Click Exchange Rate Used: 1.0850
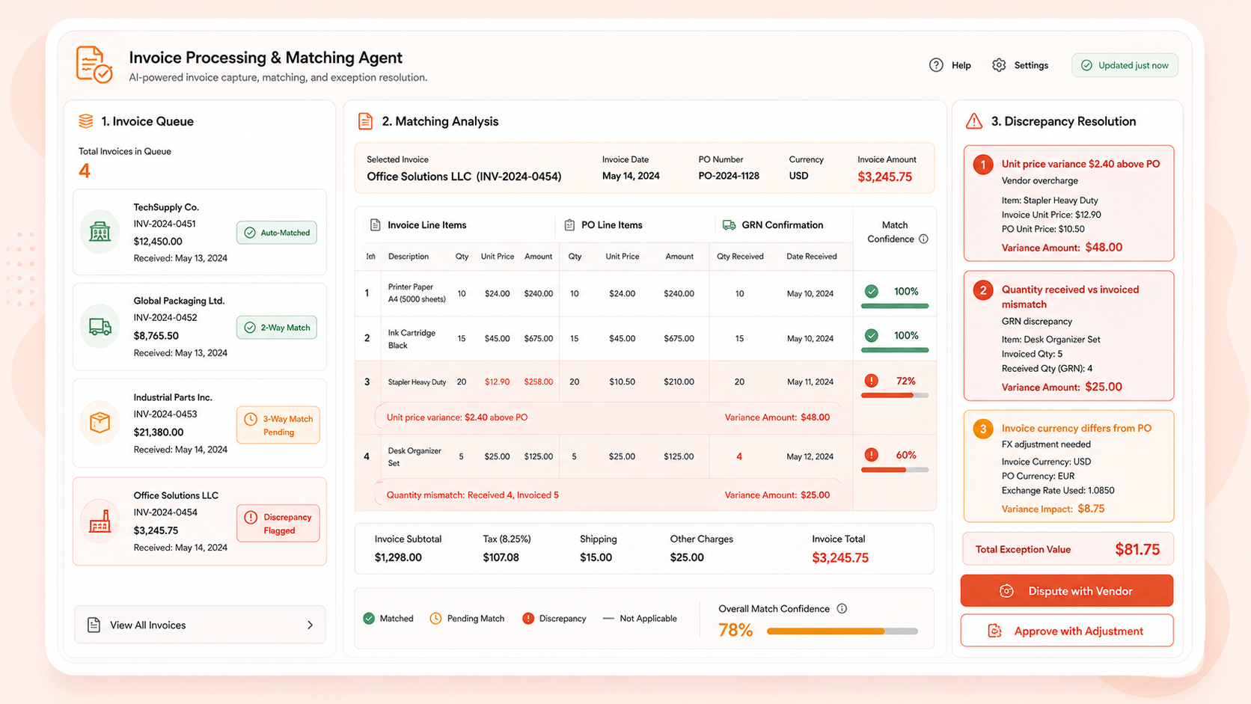This screenshot has height=704, width=1251. (x=1057, y=491)
